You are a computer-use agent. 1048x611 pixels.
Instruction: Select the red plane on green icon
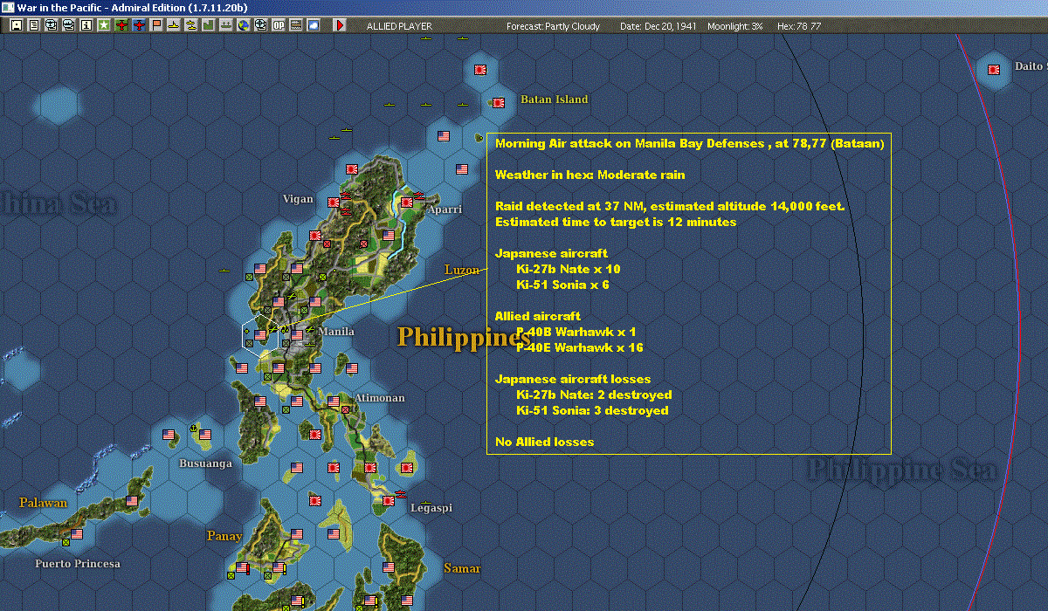pos(121,25)
